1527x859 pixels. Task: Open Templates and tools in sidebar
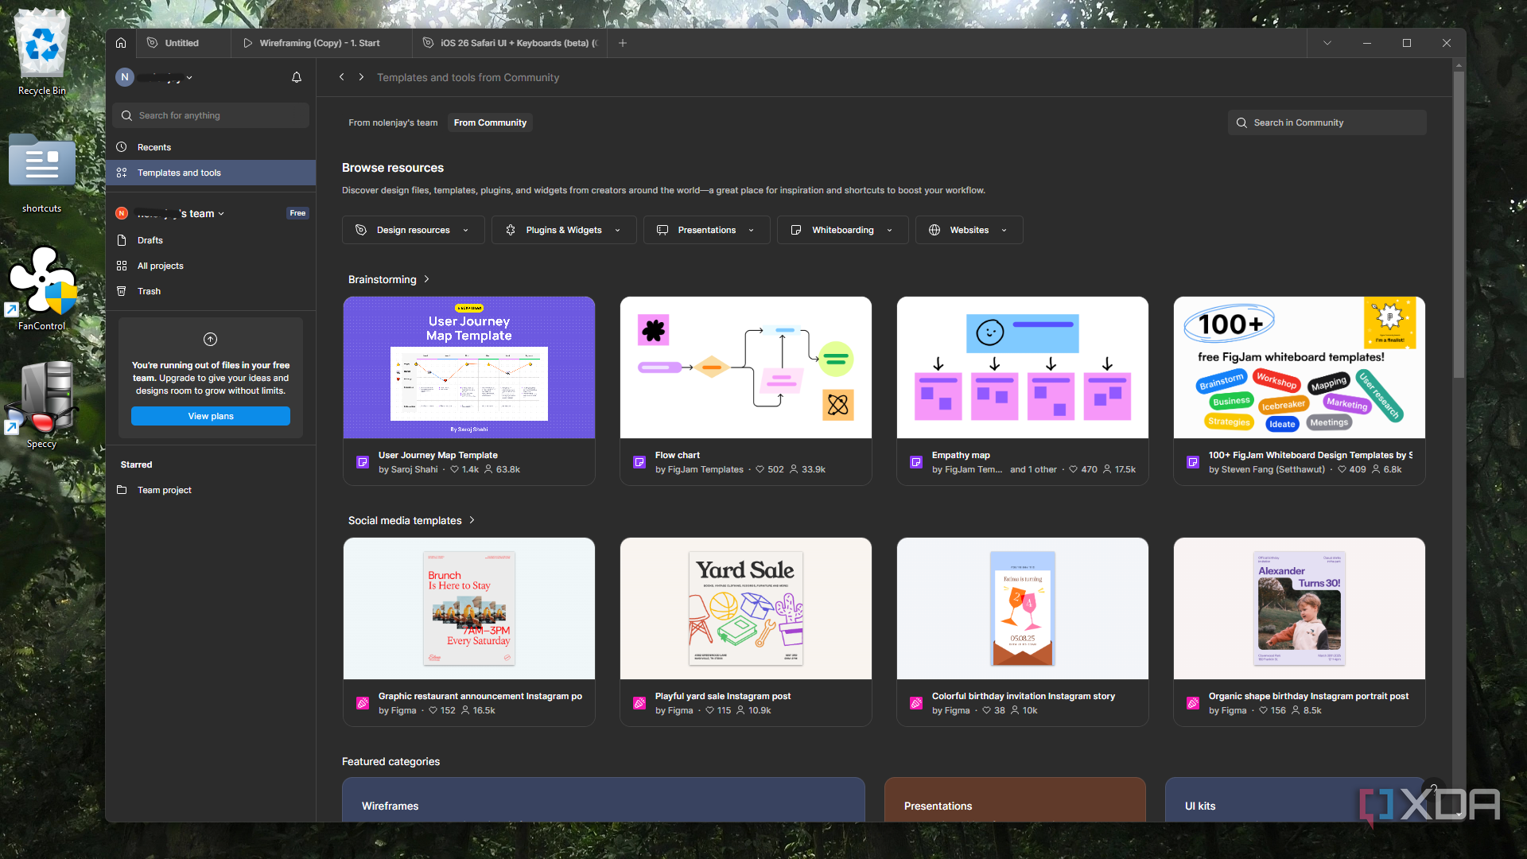pyautogui.click(x=211, y=173)
